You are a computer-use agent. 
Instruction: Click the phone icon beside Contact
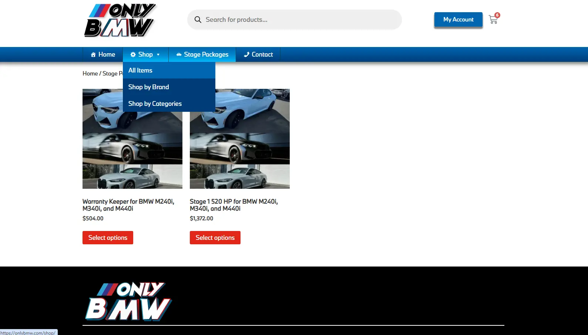coord(246,55)
